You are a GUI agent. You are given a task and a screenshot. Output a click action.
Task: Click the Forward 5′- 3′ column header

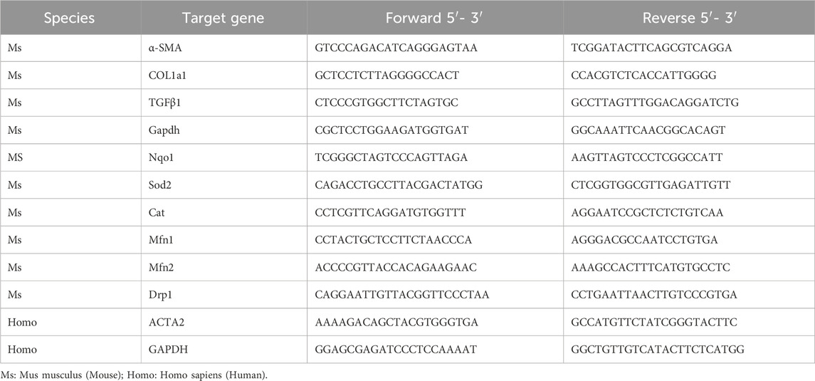(x=436, y=19)
